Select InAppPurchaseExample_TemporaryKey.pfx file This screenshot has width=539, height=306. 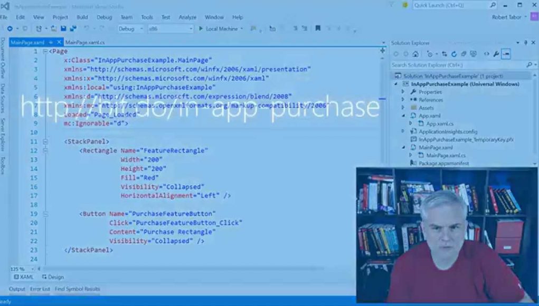466,139
